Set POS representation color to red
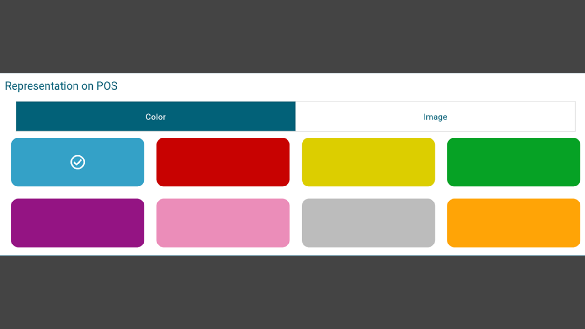This screenshot has height=329, width=585. click(223, 162)
